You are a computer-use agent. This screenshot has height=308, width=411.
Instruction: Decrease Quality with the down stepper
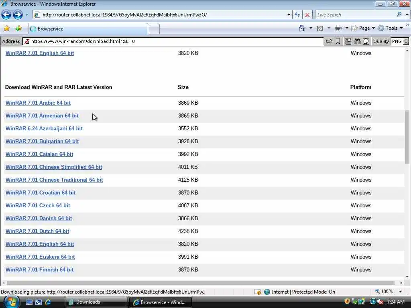[x=406, y=43]
